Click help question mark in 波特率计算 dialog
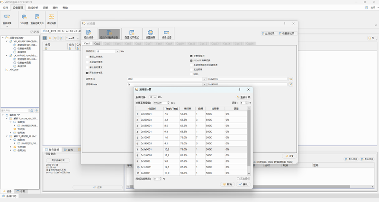This screenshot has width=379, height=202. (240, 90)
